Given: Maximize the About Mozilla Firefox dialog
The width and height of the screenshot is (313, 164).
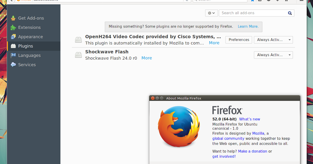Looking at the screenshot, I should pos(161,98).
